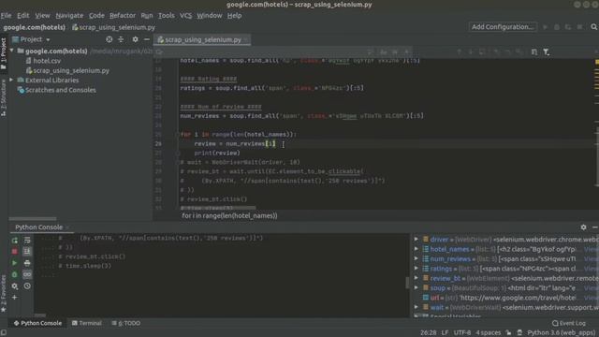Browse console history clock icon
The height and width of the screenshot is (337, 599).
pos(27,286)
